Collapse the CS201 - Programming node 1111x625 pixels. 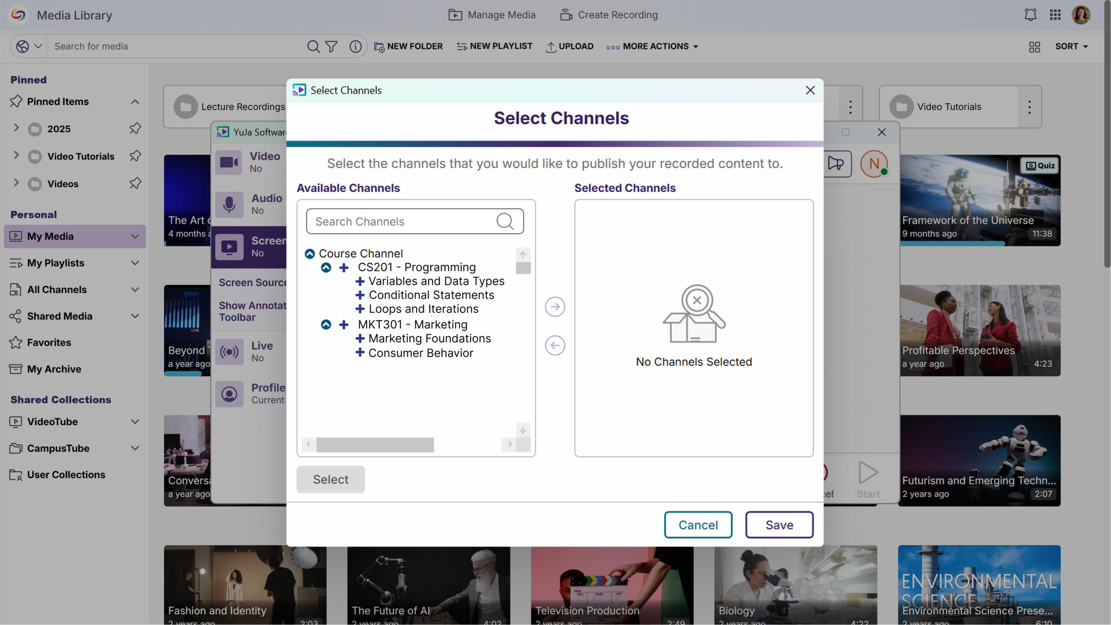pyautogui.click(x=326, y=267)
